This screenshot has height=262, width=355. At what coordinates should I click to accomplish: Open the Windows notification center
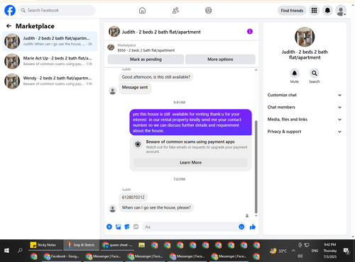[346, 251]
